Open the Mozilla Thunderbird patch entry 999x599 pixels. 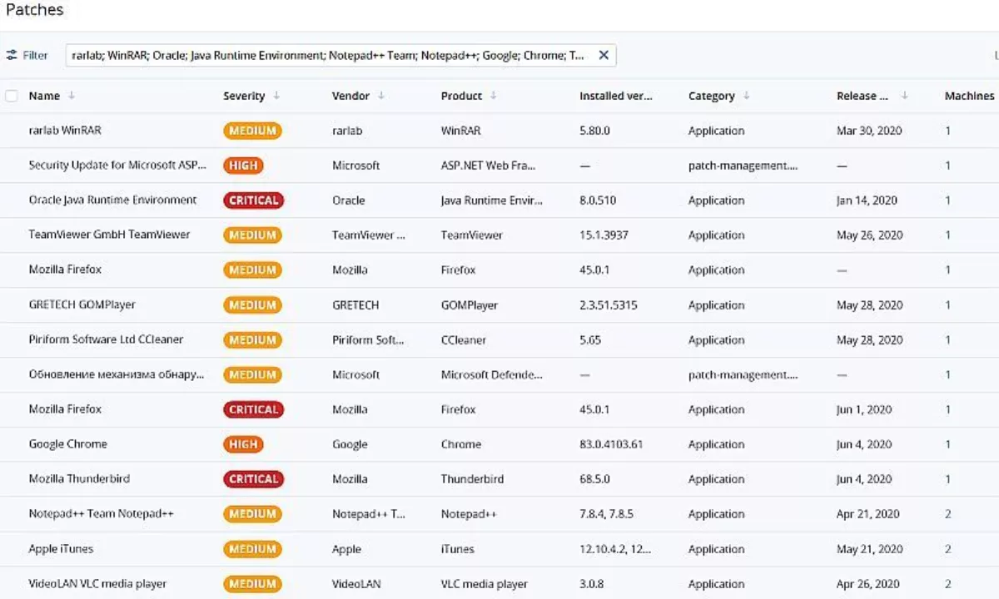pyautogui.click(x=79, y=479)
